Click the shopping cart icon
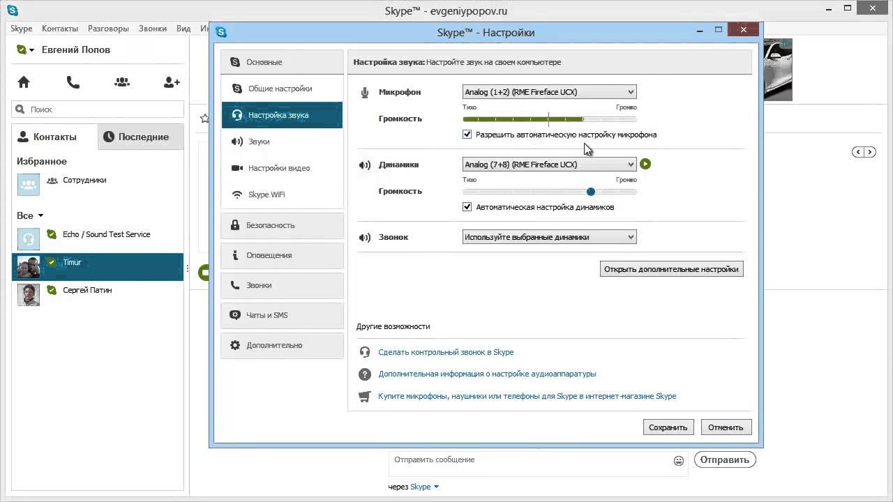 [x=364, y=396]
